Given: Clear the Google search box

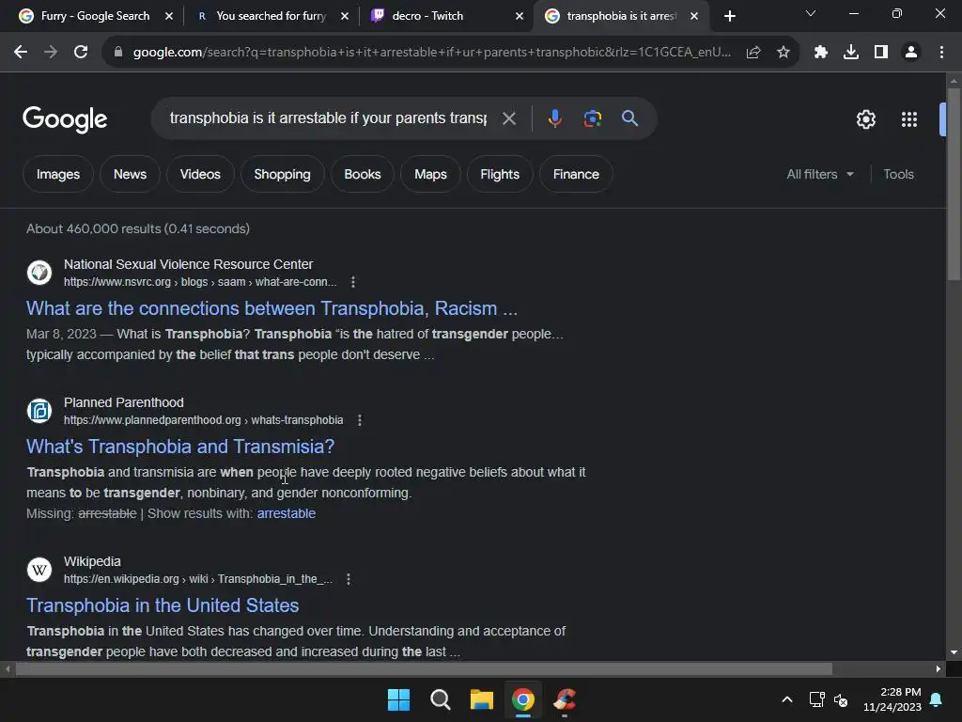Looking at the screenshot, I should 509,118.
